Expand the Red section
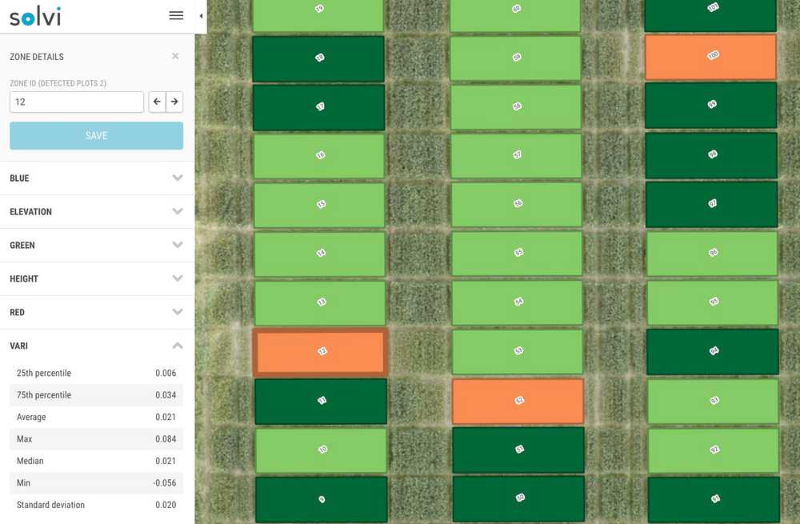The image size is (800, 524). pyautogui.click(x=97, y=312)
